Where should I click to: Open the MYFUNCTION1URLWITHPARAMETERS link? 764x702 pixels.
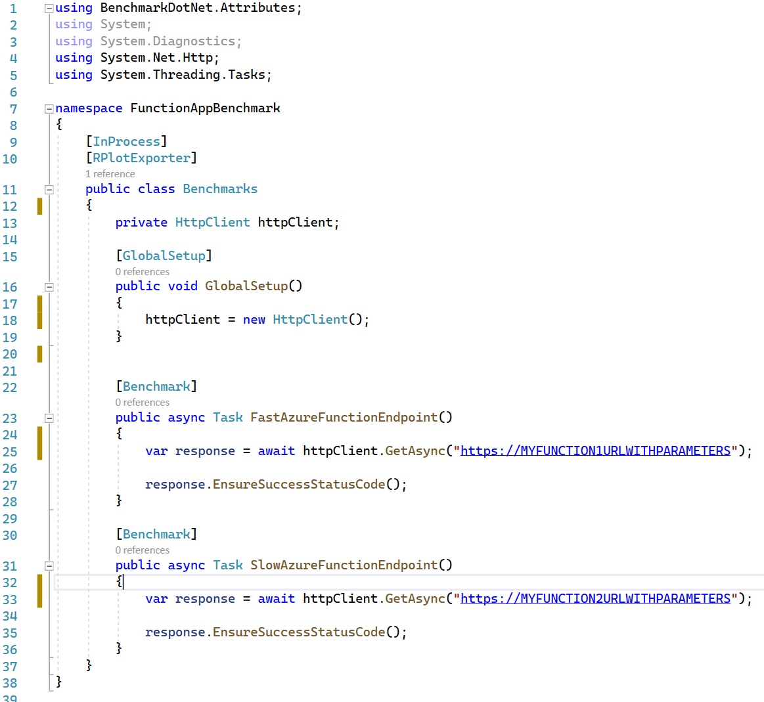pos(595,451)
